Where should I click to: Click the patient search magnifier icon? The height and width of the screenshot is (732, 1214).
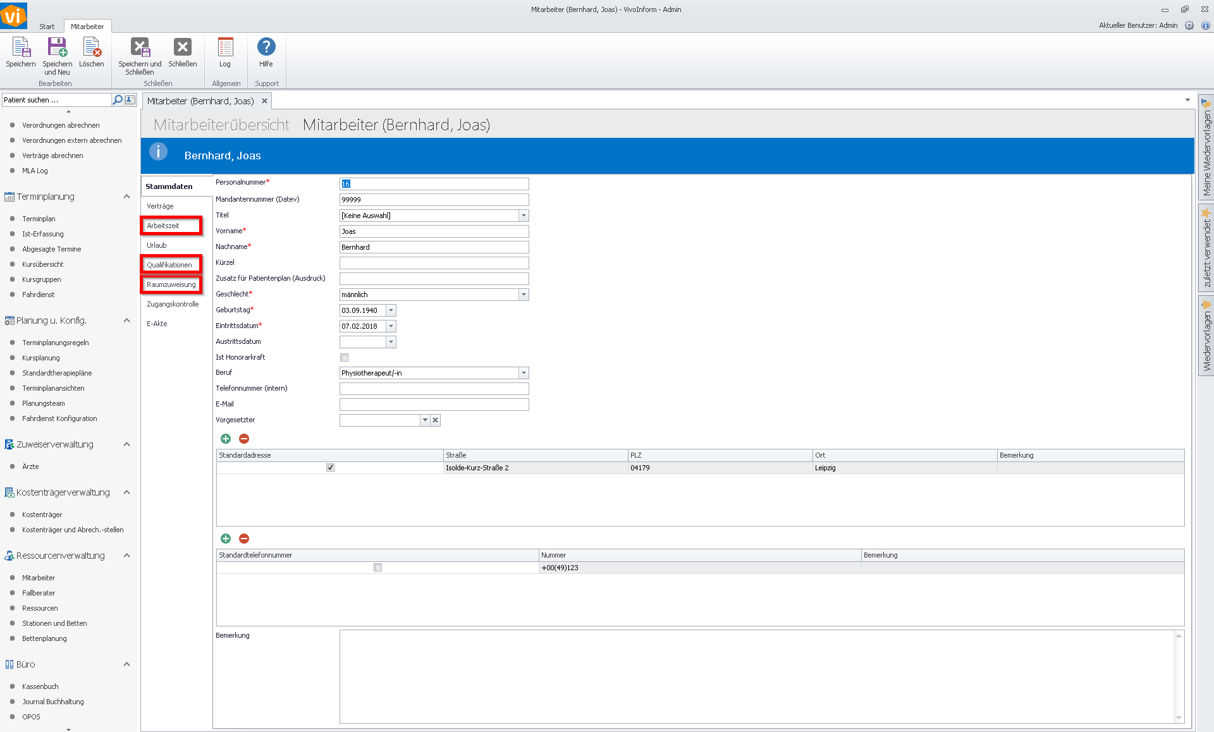(118, 100)
